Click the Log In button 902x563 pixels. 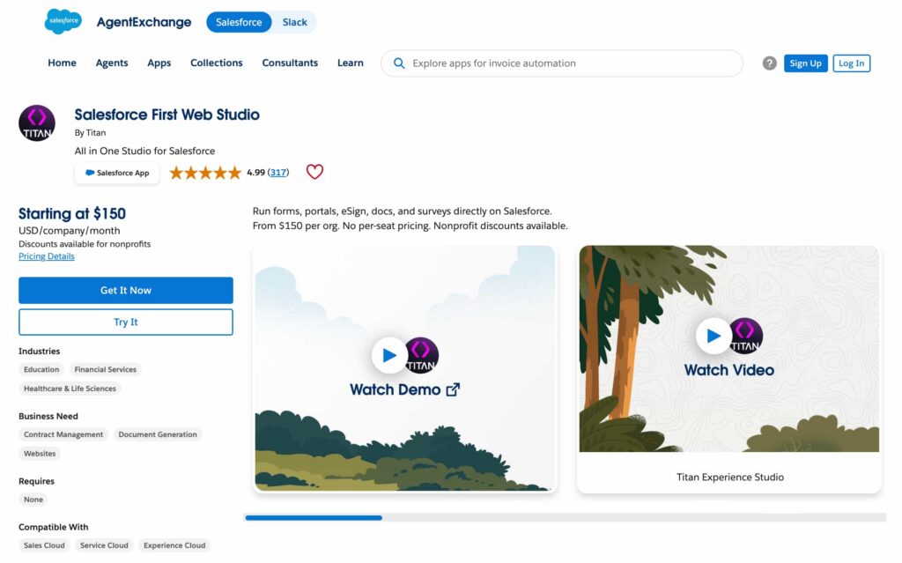pyautogui.click(x=852, y=63)
